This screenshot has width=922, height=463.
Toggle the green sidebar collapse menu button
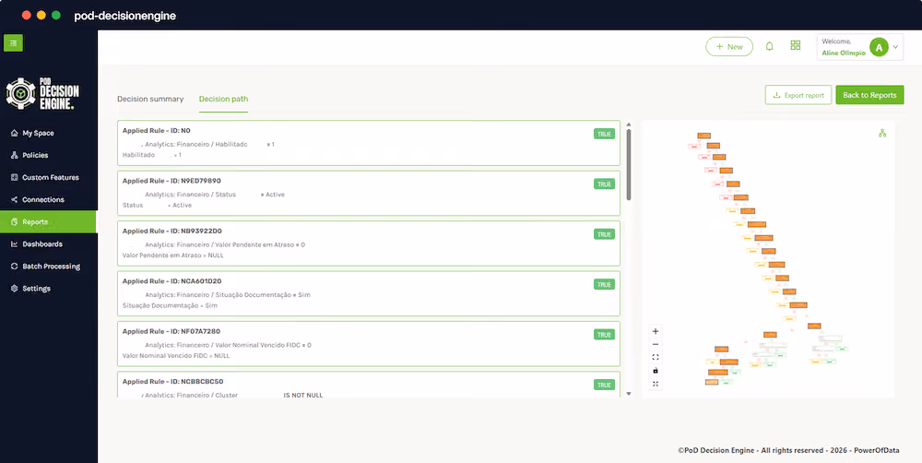coord(13,42)
